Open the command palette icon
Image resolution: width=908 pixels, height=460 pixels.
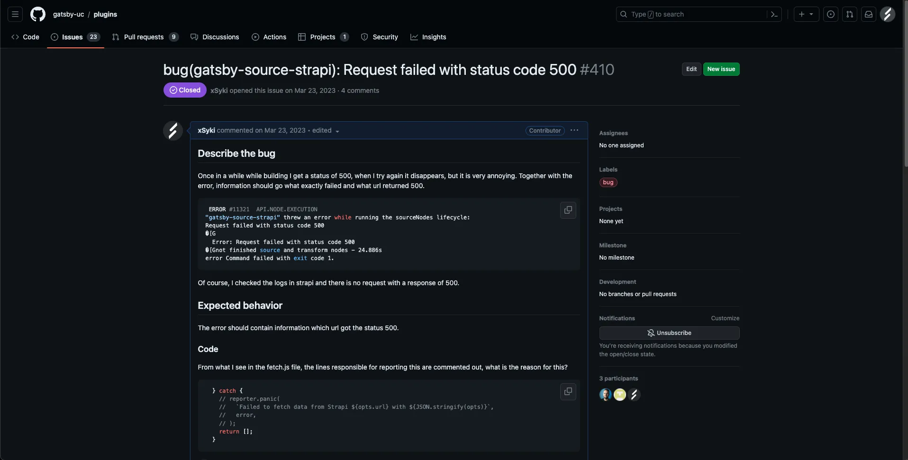(774, 14)
